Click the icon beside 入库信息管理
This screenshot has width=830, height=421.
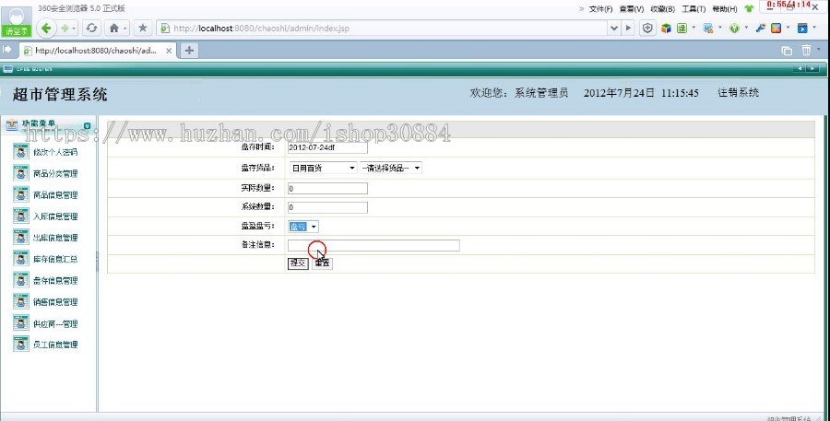[x=20, y=216]
